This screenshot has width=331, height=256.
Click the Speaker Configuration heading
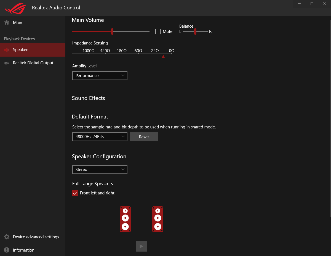click(99, 156)
